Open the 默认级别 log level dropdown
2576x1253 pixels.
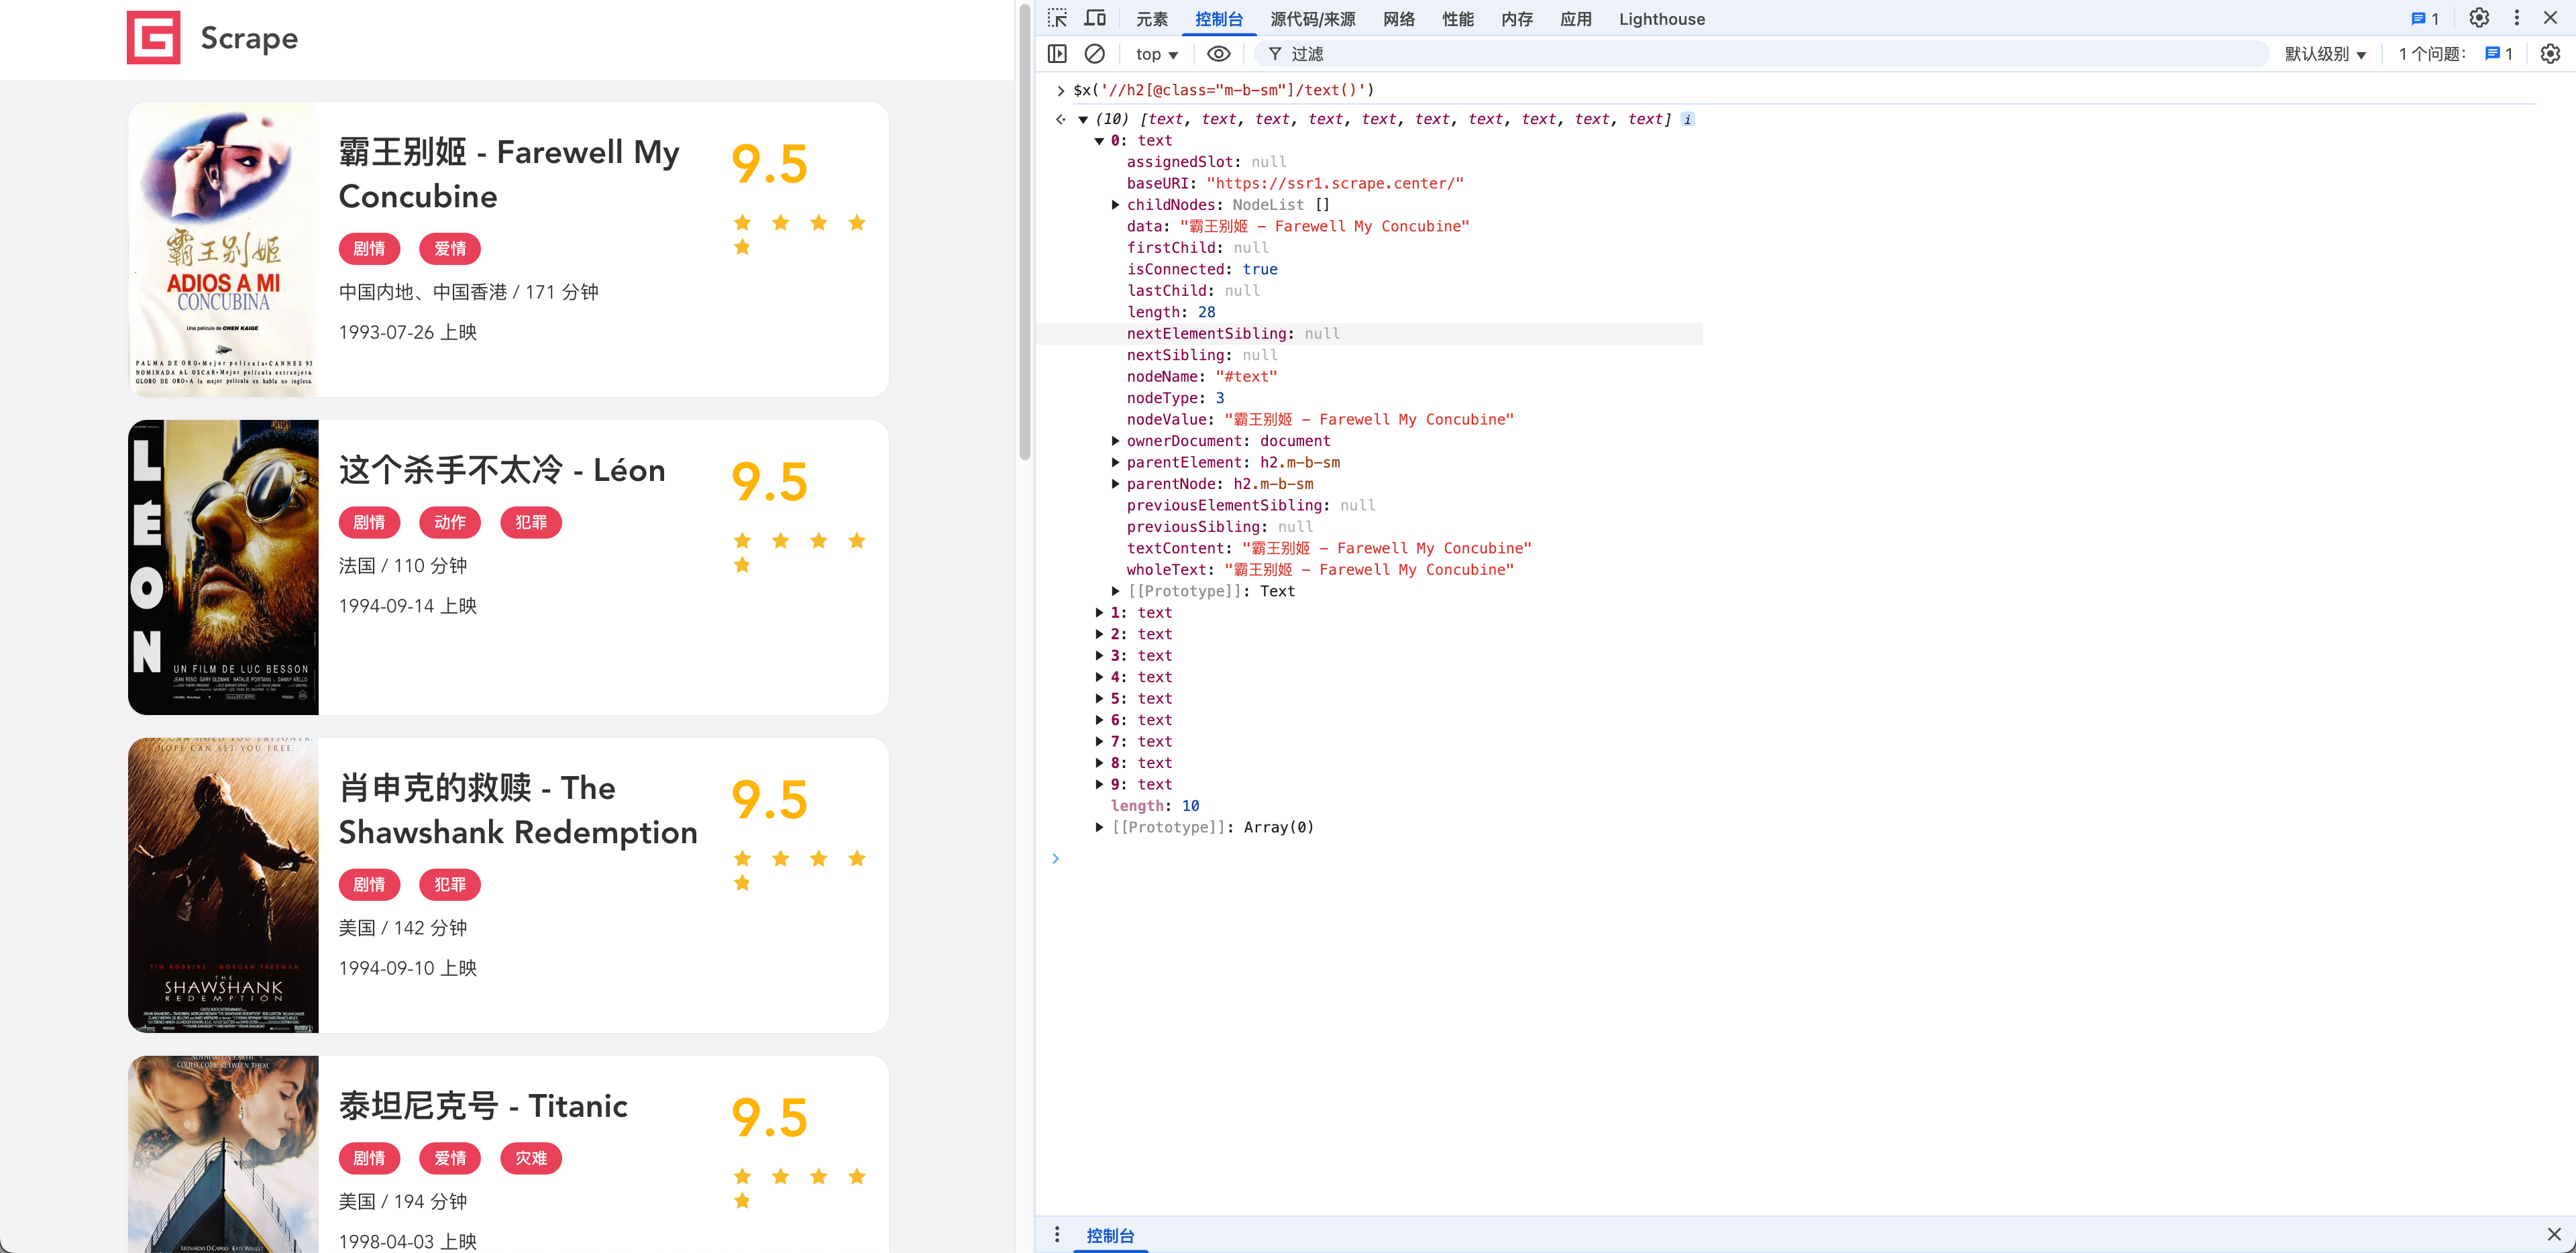2325,54
